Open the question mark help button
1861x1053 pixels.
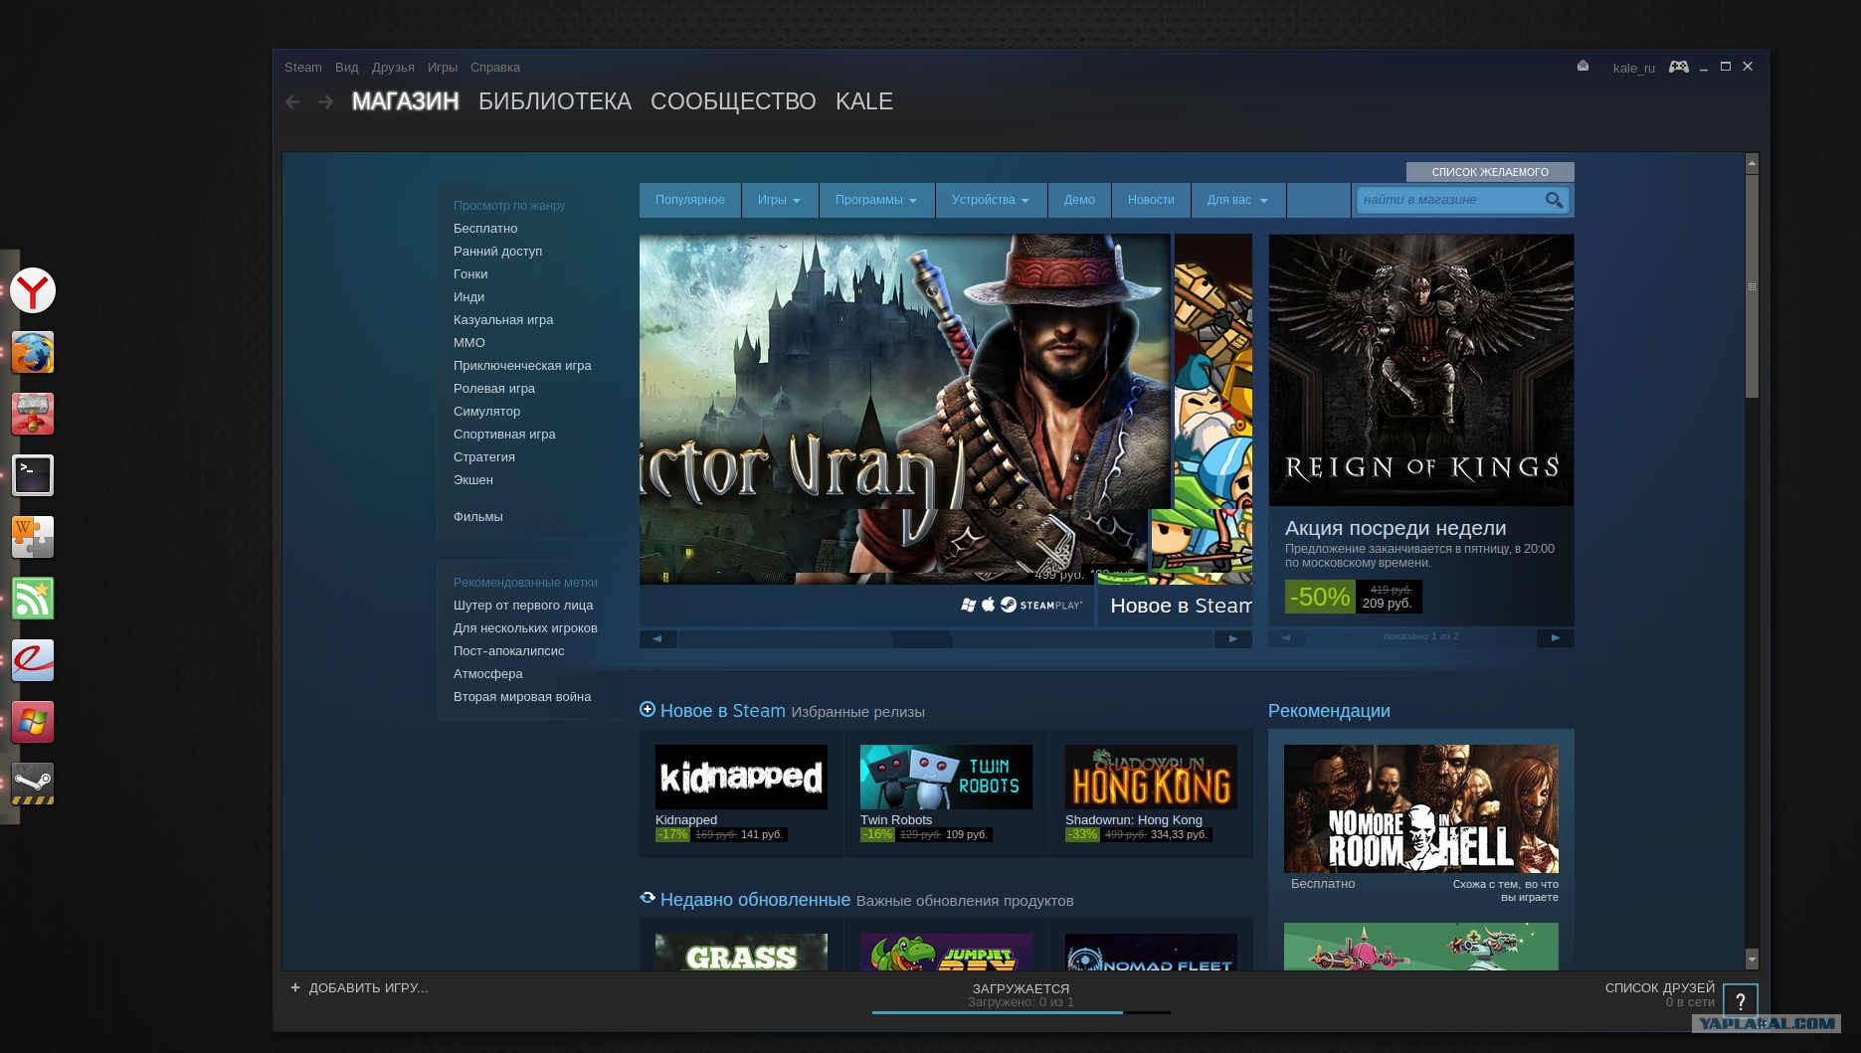click(1741, 1001)
